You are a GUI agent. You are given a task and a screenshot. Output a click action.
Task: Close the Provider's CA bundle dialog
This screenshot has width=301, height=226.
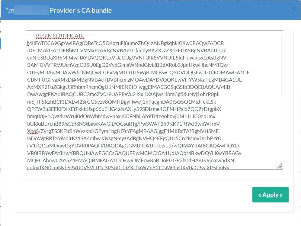pos(293,8)
